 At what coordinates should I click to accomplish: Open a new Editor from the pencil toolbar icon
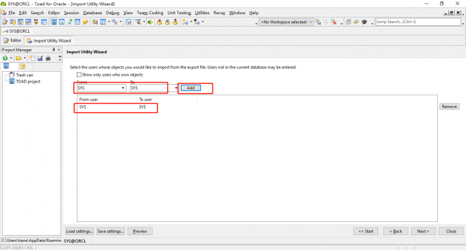[5, 22]
